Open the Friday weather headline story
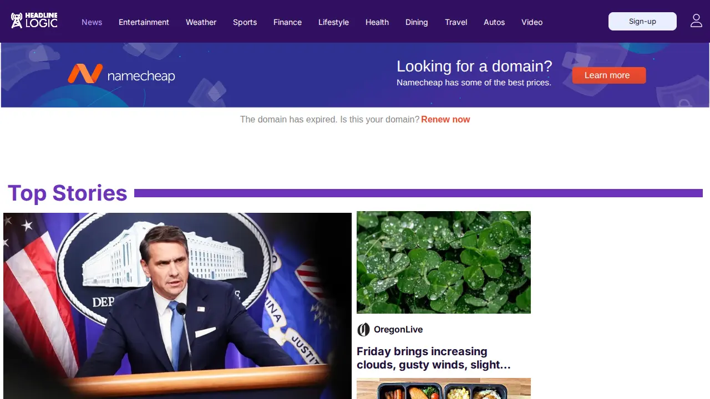The height and width of the screenshot is (399, 710). pyautogui.click(x=434, y=358)
